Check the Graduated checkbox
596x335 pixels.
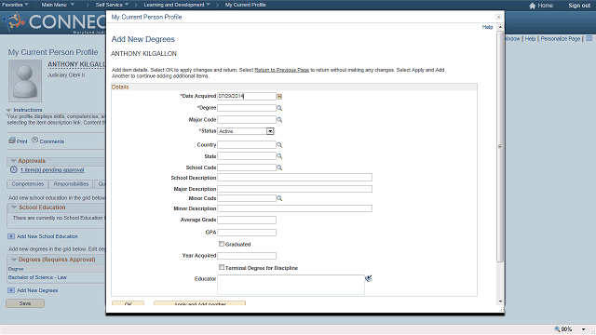[x=222, y=244]
